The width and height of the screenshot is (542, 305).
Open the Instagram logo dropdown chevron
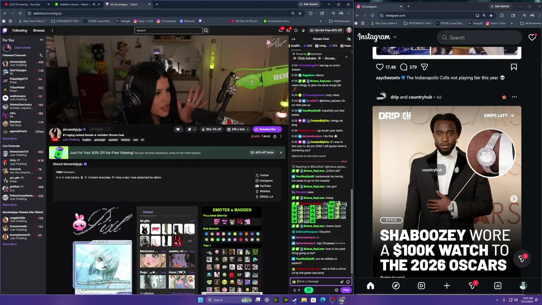pyautogui.click(x=395, y=37)
